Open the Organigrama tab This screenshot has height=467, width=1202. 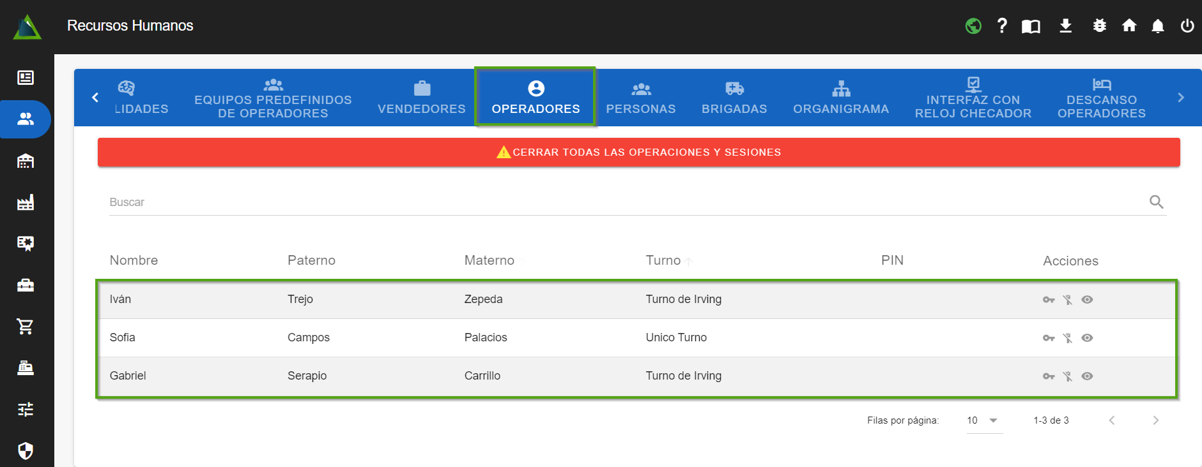tap(840, 98)
